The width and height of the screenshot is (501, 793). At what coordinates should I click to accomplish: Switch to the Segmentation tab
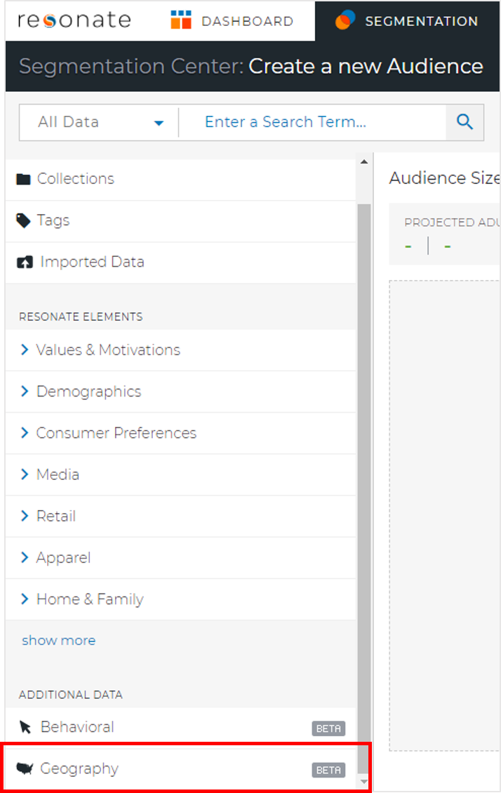(x=408, y=21)
